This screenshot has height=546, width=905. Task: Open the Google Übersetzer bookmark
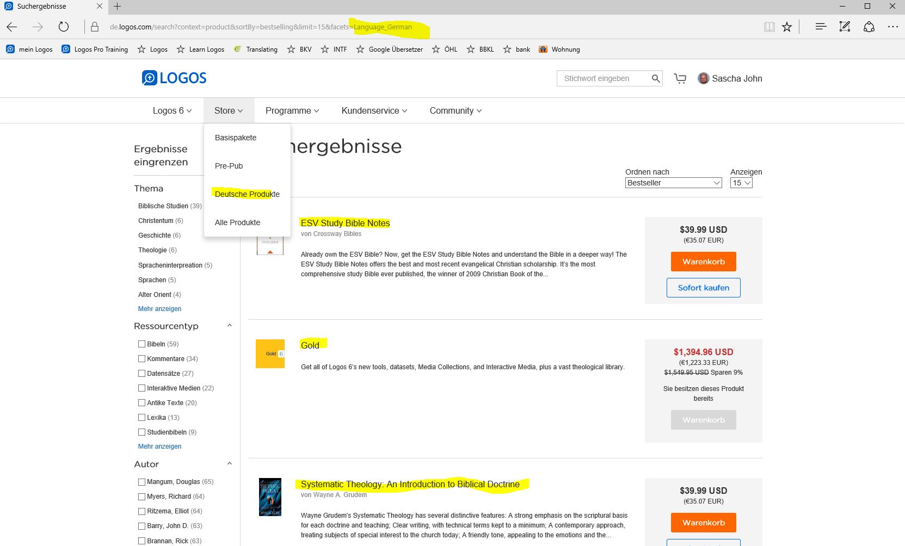[x=389, y=49]
